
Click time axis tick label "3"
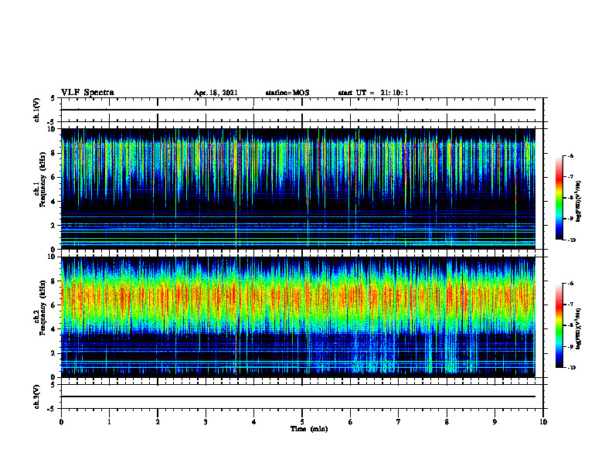[x=206, y=422]
